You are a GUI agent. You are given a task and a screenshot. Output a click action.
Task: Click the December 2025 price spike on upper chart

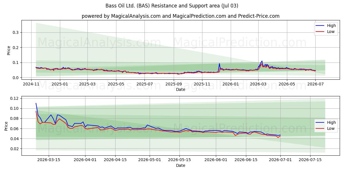(x=220, y=64)
